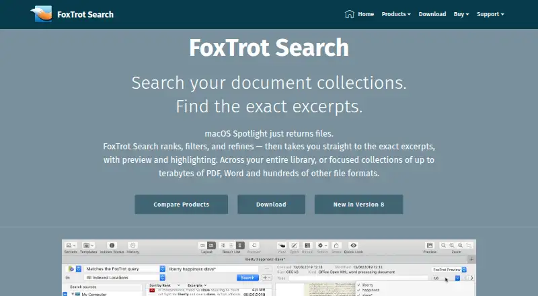Expand the Support dropdown menu
The image size is (538, 296).
click(490, 14)
